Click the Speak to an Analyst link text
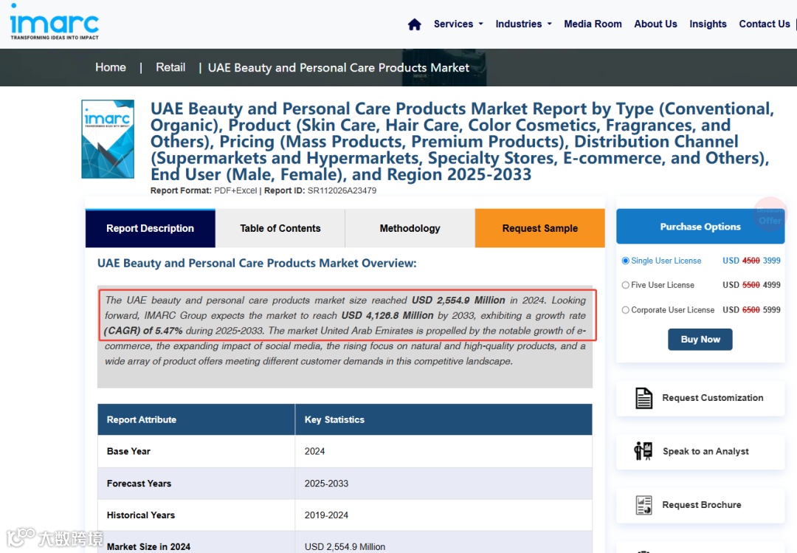797x553 pixels. point(705,451)
